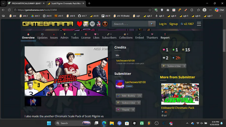
Task: Go back in browser history
Action: click(3, 10)
